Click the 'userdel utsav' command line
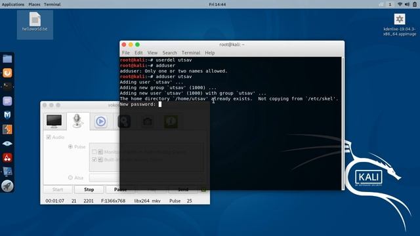The height and width of the screenshot is (236, 420). pyautogui.click(x=174, y=60)
